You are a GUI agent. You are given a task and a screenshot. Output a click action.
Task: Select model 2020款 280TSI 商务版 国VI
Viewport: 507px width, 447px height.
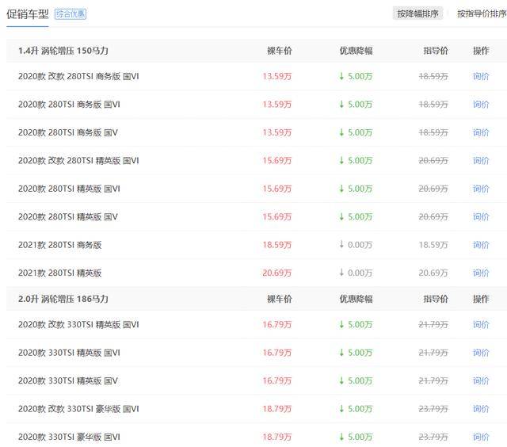coord(69,105)
